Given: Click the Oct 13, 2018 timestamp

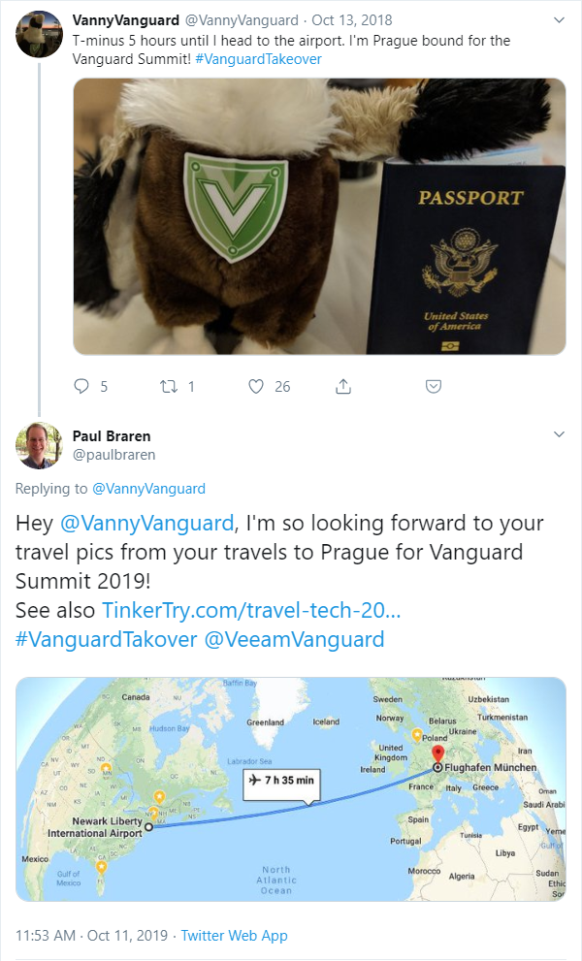Looking at the screenshot, I should tap(352, 20).
